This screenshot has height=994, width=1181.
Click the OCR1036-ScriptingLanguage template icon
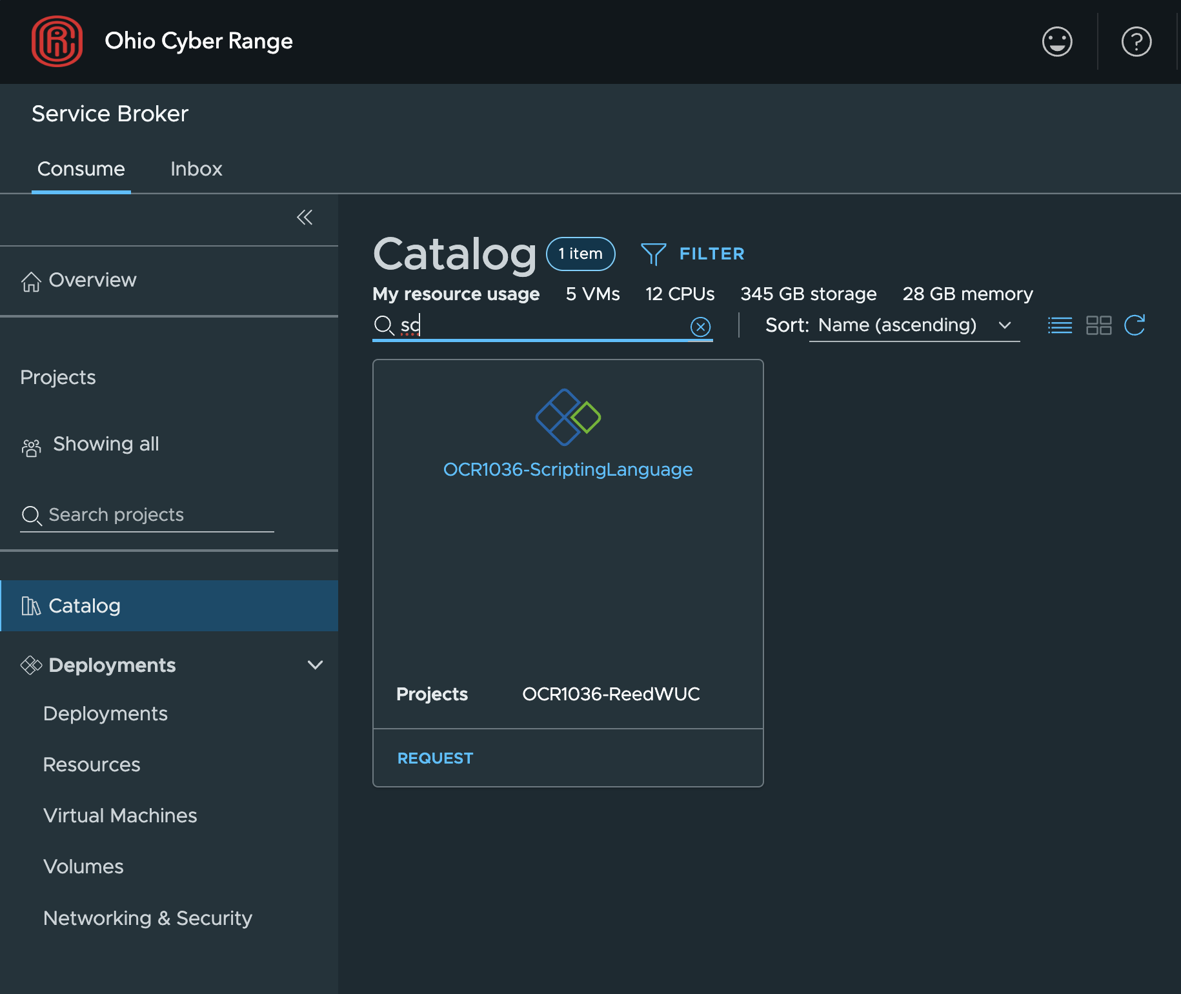coord(568,417)
